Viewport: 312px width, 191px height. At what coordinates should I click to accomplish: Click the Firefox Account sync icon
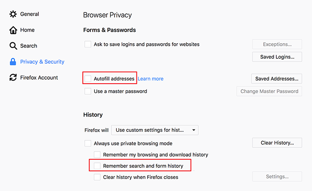(x=13, y=77)
